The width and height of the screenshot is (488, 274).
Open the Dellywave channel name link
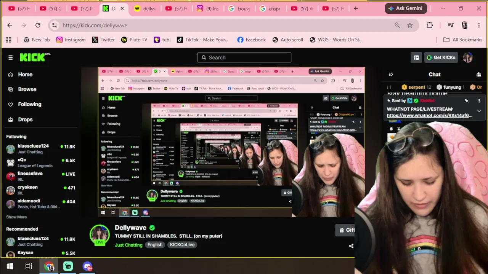130,228
